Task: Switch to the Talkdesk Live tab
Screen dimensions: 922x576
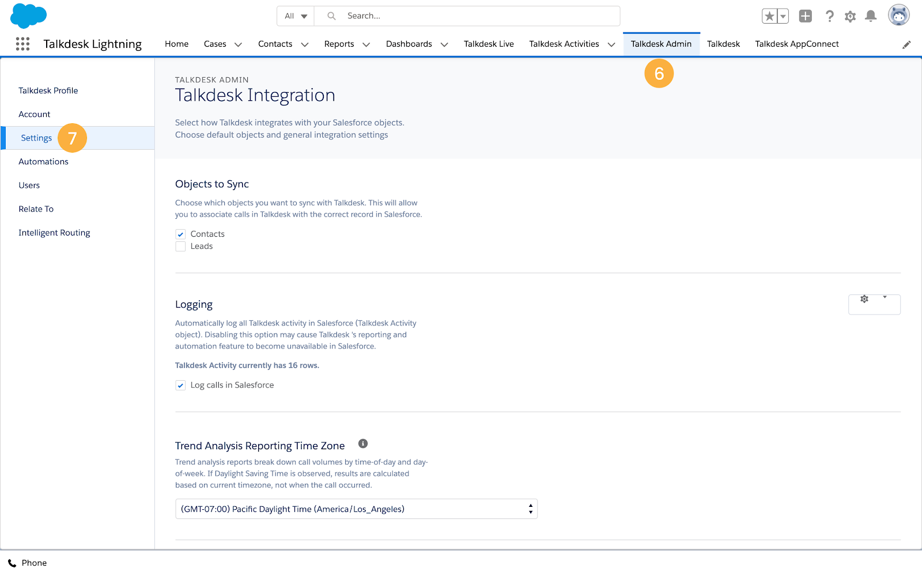Action: tap(489, 44)
